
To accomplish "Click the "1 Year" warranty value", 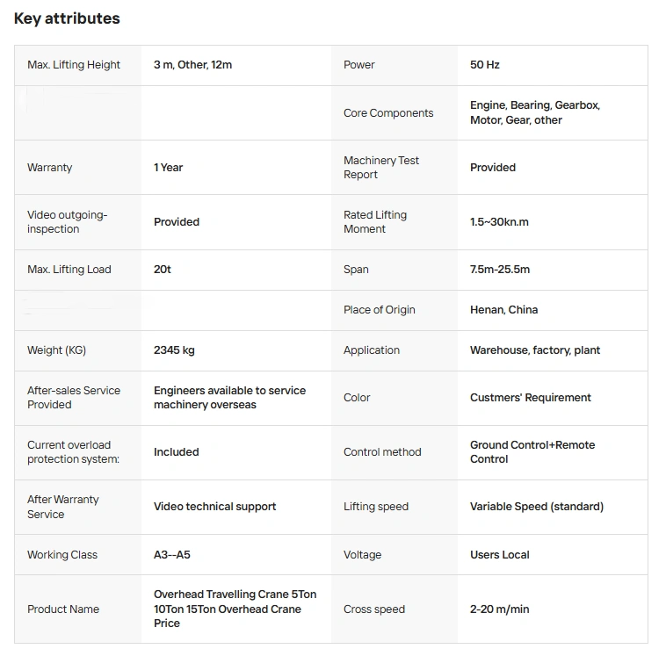I will (169, 168).
